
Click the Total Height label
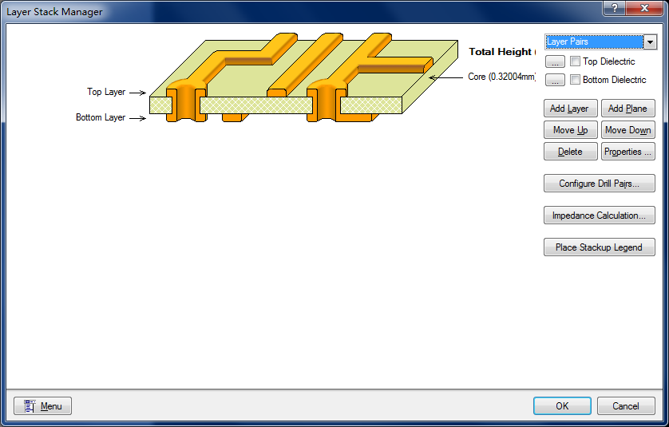(x=502, y=52)
